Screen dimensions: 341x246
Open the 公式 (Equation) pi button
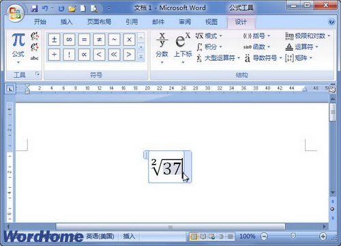pos(18,47)
